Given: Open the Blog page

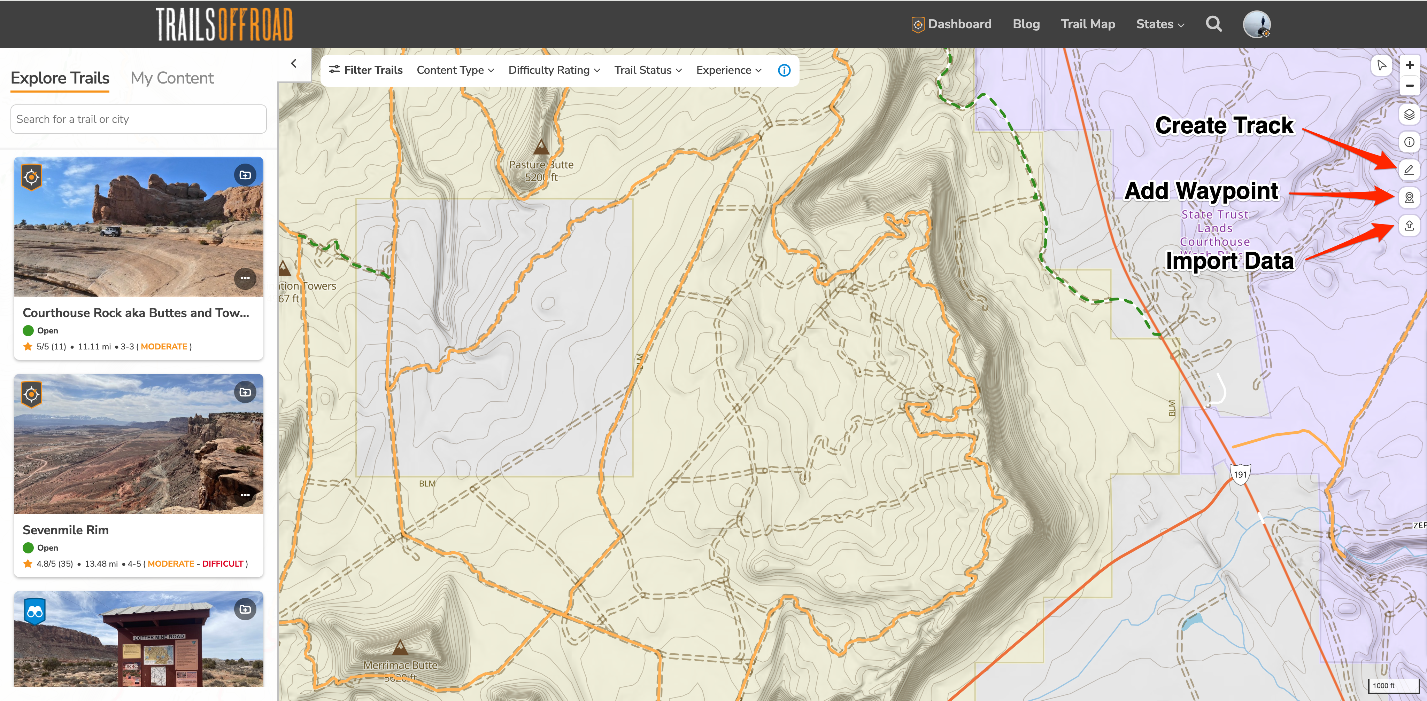Looking at the screenshot, I should point(1026,24).
